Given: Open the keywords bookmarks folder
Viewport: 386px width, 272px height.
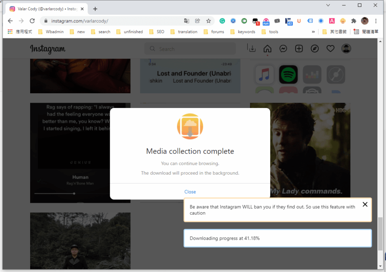Looking at the screenshot, I should tap(243, 32).
